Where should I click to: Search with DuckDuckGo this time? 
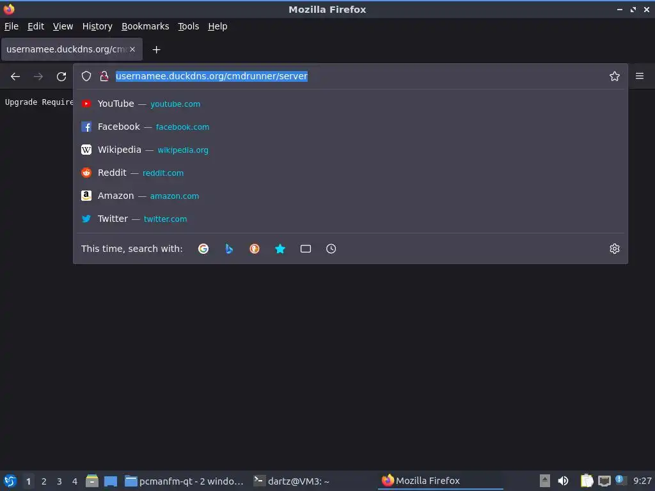point(255,249)
